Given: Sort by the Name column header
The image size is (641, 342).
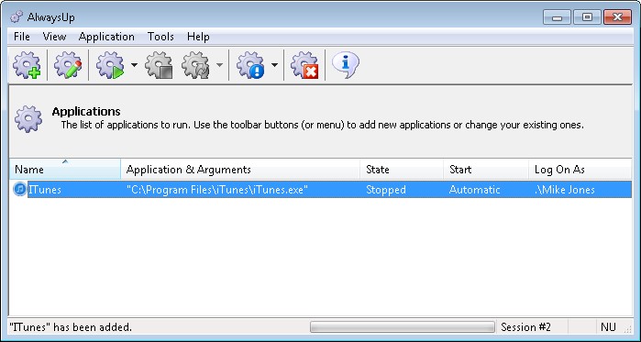Looking at the screenshot, I should click(x=65, y=169).
